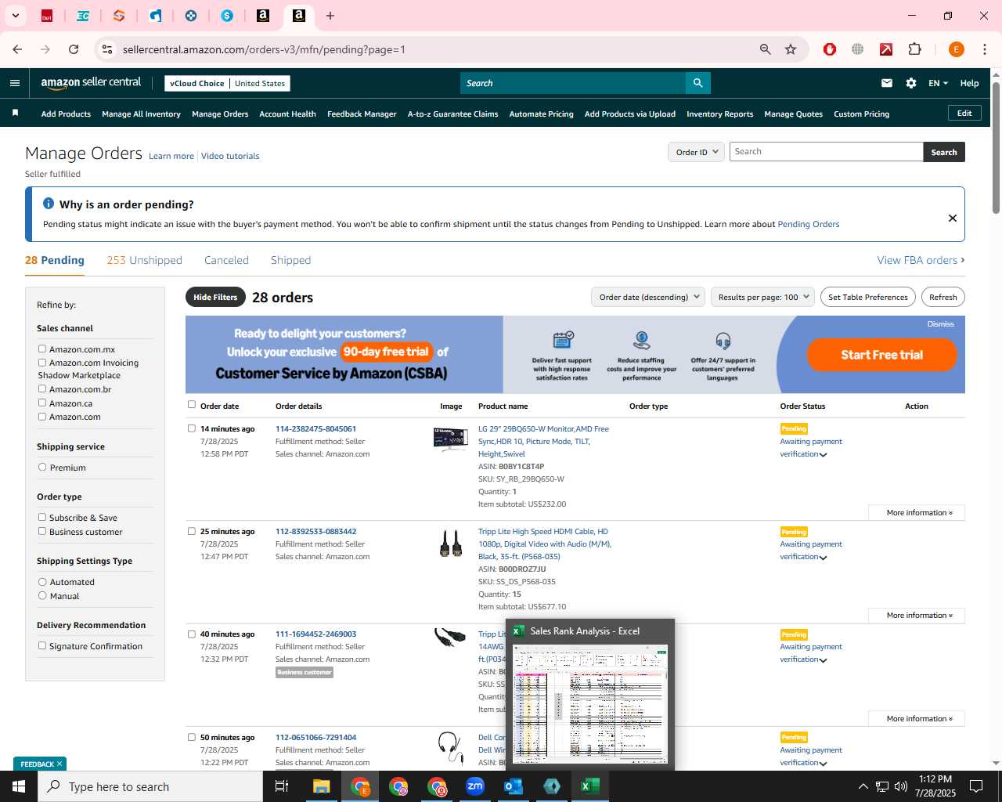1002x802 pixels.
Task: Select the Manual shipping settings radio
Action: tap(42, 595)
